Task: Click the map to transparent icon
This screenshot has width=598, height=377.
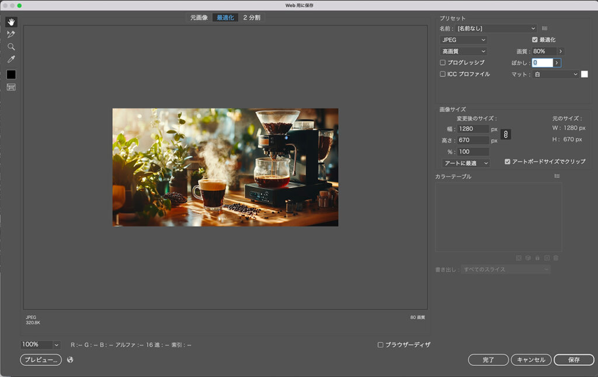Action: coord(519,258)
